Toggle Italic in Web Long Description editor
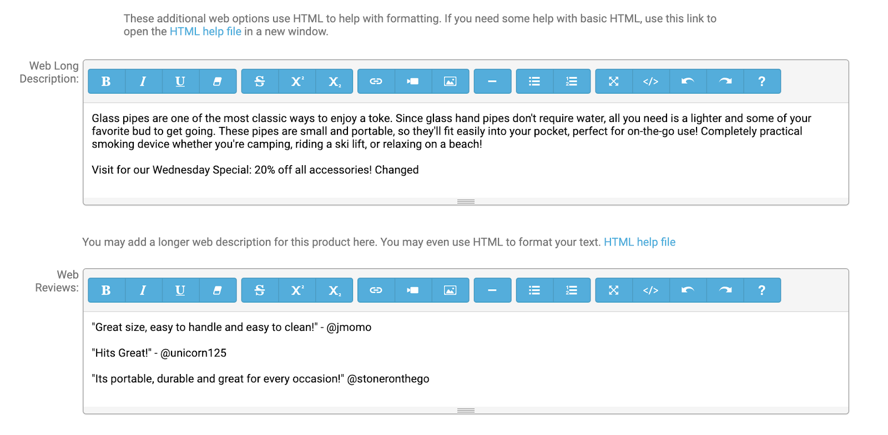The width and height of the screenshot is (888, 435). pyautogui.click(x=143, y=81)
